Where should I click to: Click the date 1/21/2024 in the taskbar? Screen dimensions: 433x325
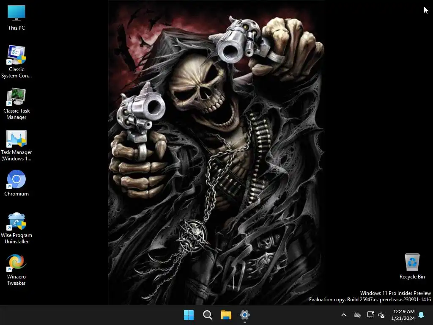tap(403, 318)
